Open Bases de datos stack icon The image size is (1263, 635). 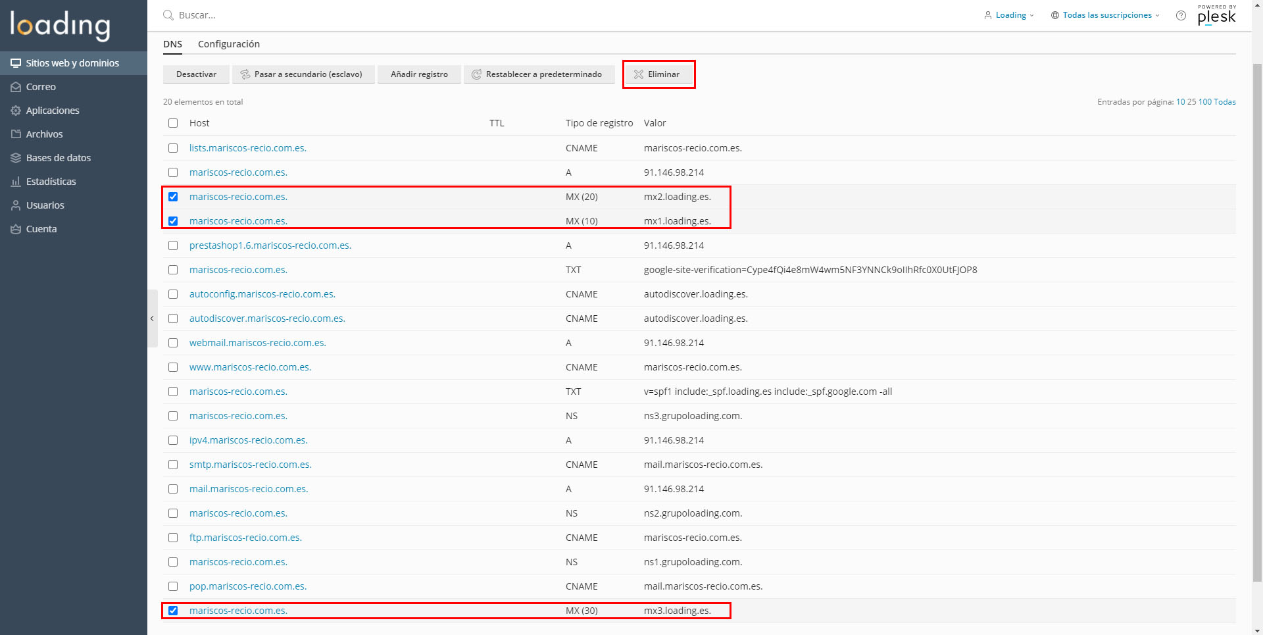pyautogui.click(x=16, y=158)
